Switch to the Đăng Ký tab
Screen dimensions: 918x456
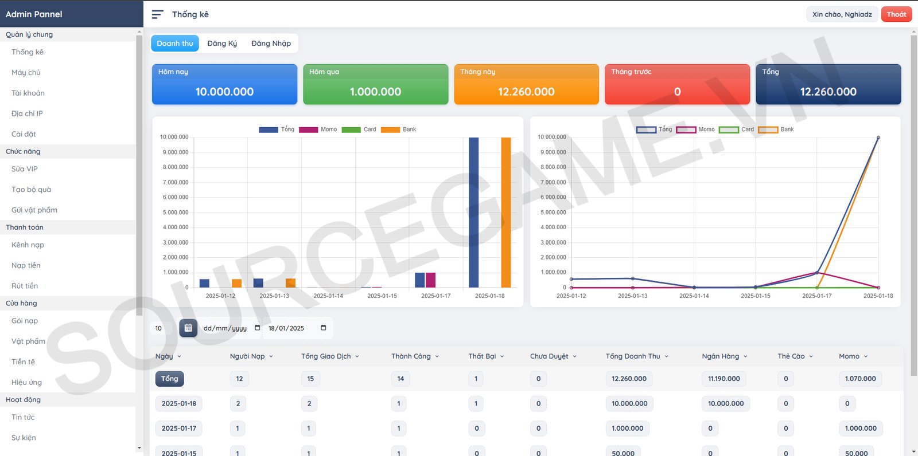click(x=222, y=44)
